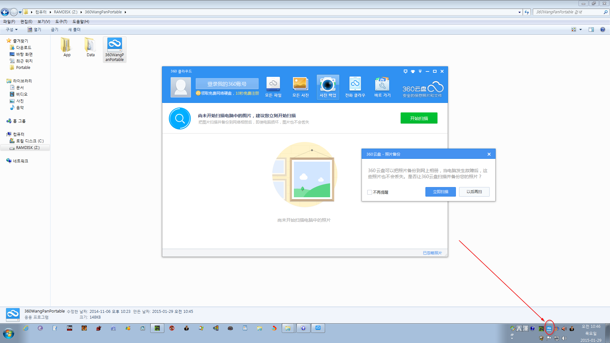Expand breadcrumb arrow after 컴퓨터
Image resolution: width=610 pixels, height=343 pixels.
click(x=50, y=12)
